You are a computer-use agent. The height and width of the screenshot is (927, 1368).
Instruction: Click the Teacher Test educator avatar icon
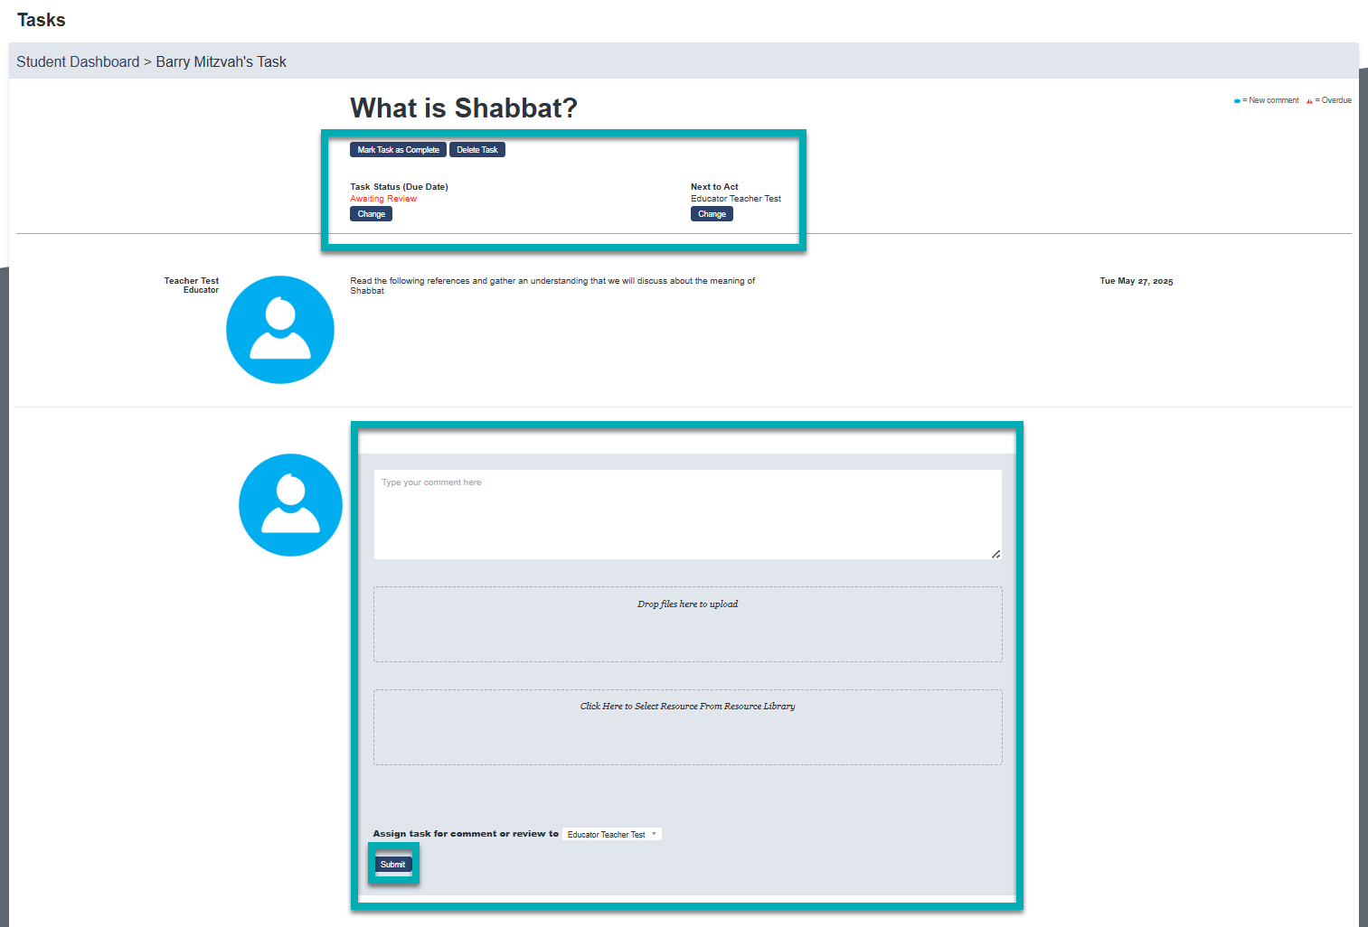[x=280, y=330]
